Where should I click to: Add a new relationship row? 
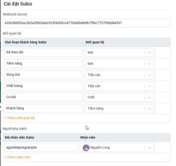pos(19,118)
